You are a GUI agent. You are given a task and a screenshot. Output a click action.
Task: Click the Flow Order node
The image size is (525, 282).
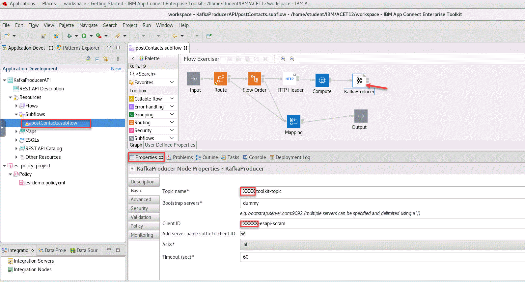point(254,79)
